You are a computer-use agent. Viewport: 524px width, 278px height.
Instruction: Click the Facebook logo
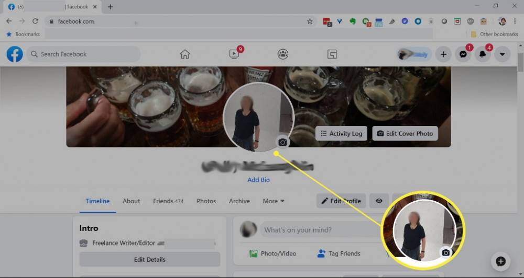click(15, 54)
